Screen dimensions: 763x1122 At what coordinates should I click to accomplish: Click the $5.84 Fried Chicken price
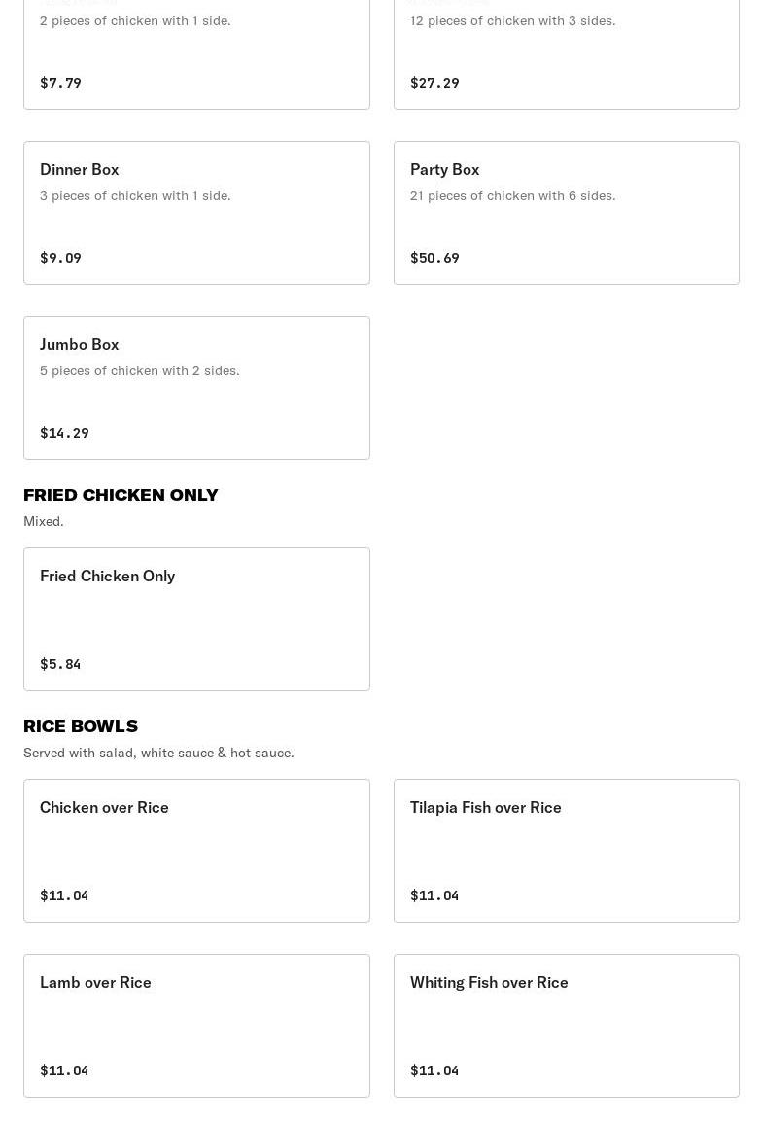tap(60, 664)
